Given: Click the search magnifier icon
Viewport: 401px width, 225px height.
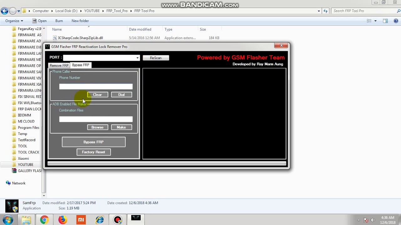Looking at the screenshot, I should coord(398,11).
